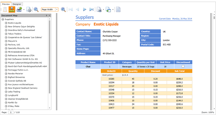Select Zaanse Snoepfabriek entry
The width and height of the screenshot is (216, 117).
[18, 99]
